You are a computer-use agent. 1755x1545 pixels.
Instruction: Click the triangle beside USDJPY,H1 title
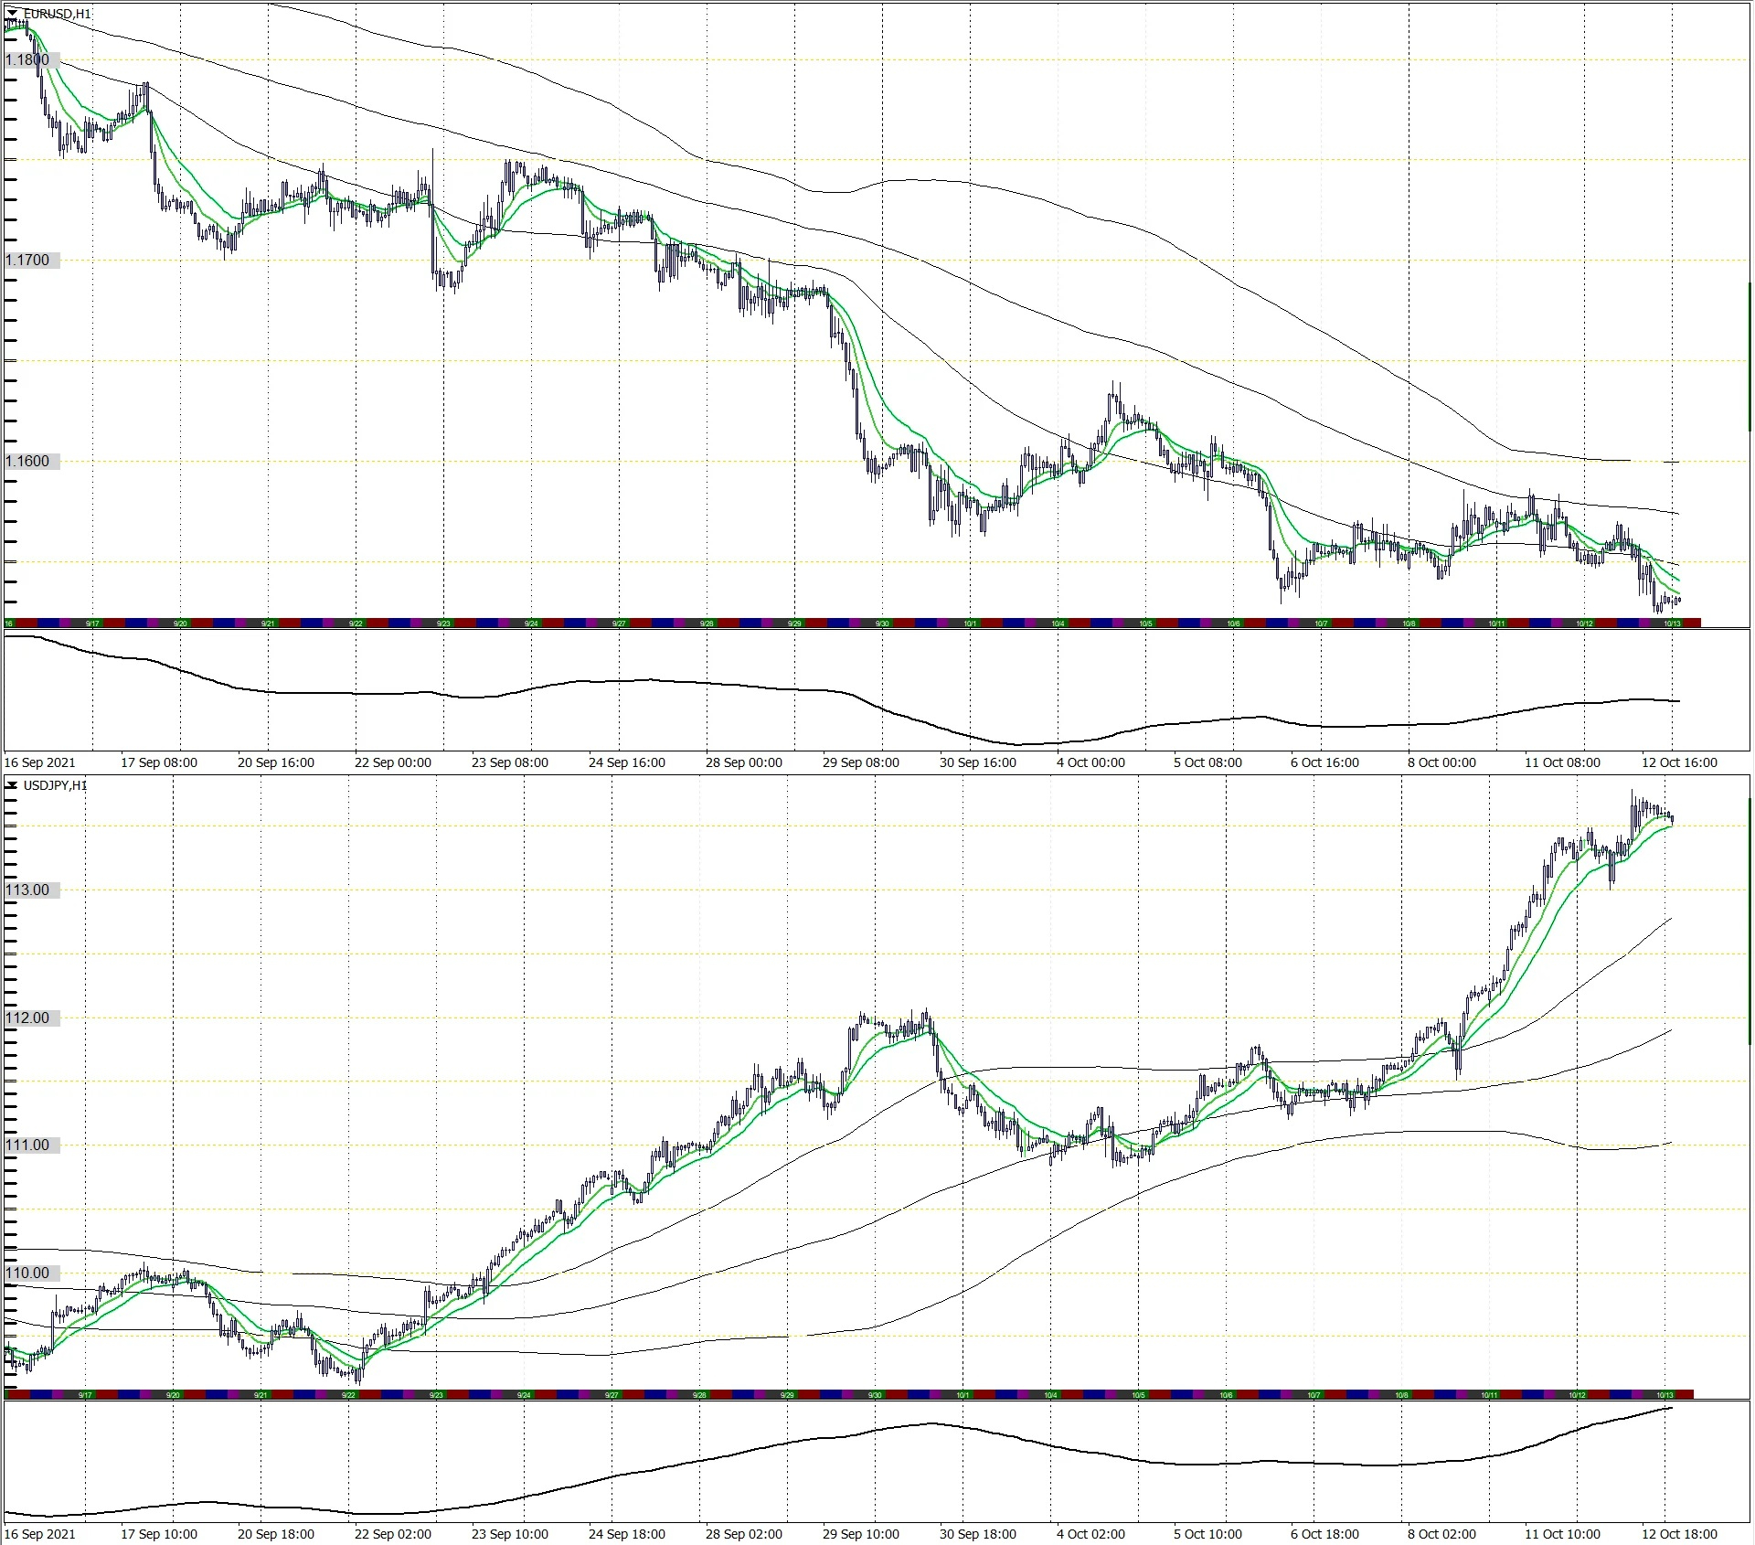click(12, 785)
